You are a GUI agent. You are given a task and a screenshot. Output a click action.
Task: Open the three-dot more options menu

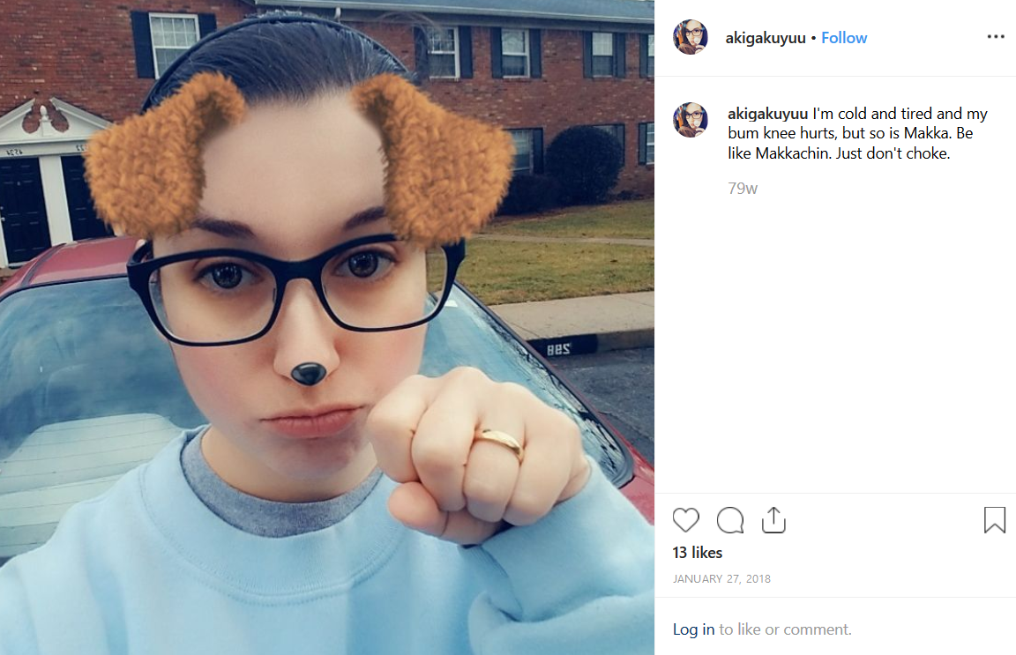point(995,37)
